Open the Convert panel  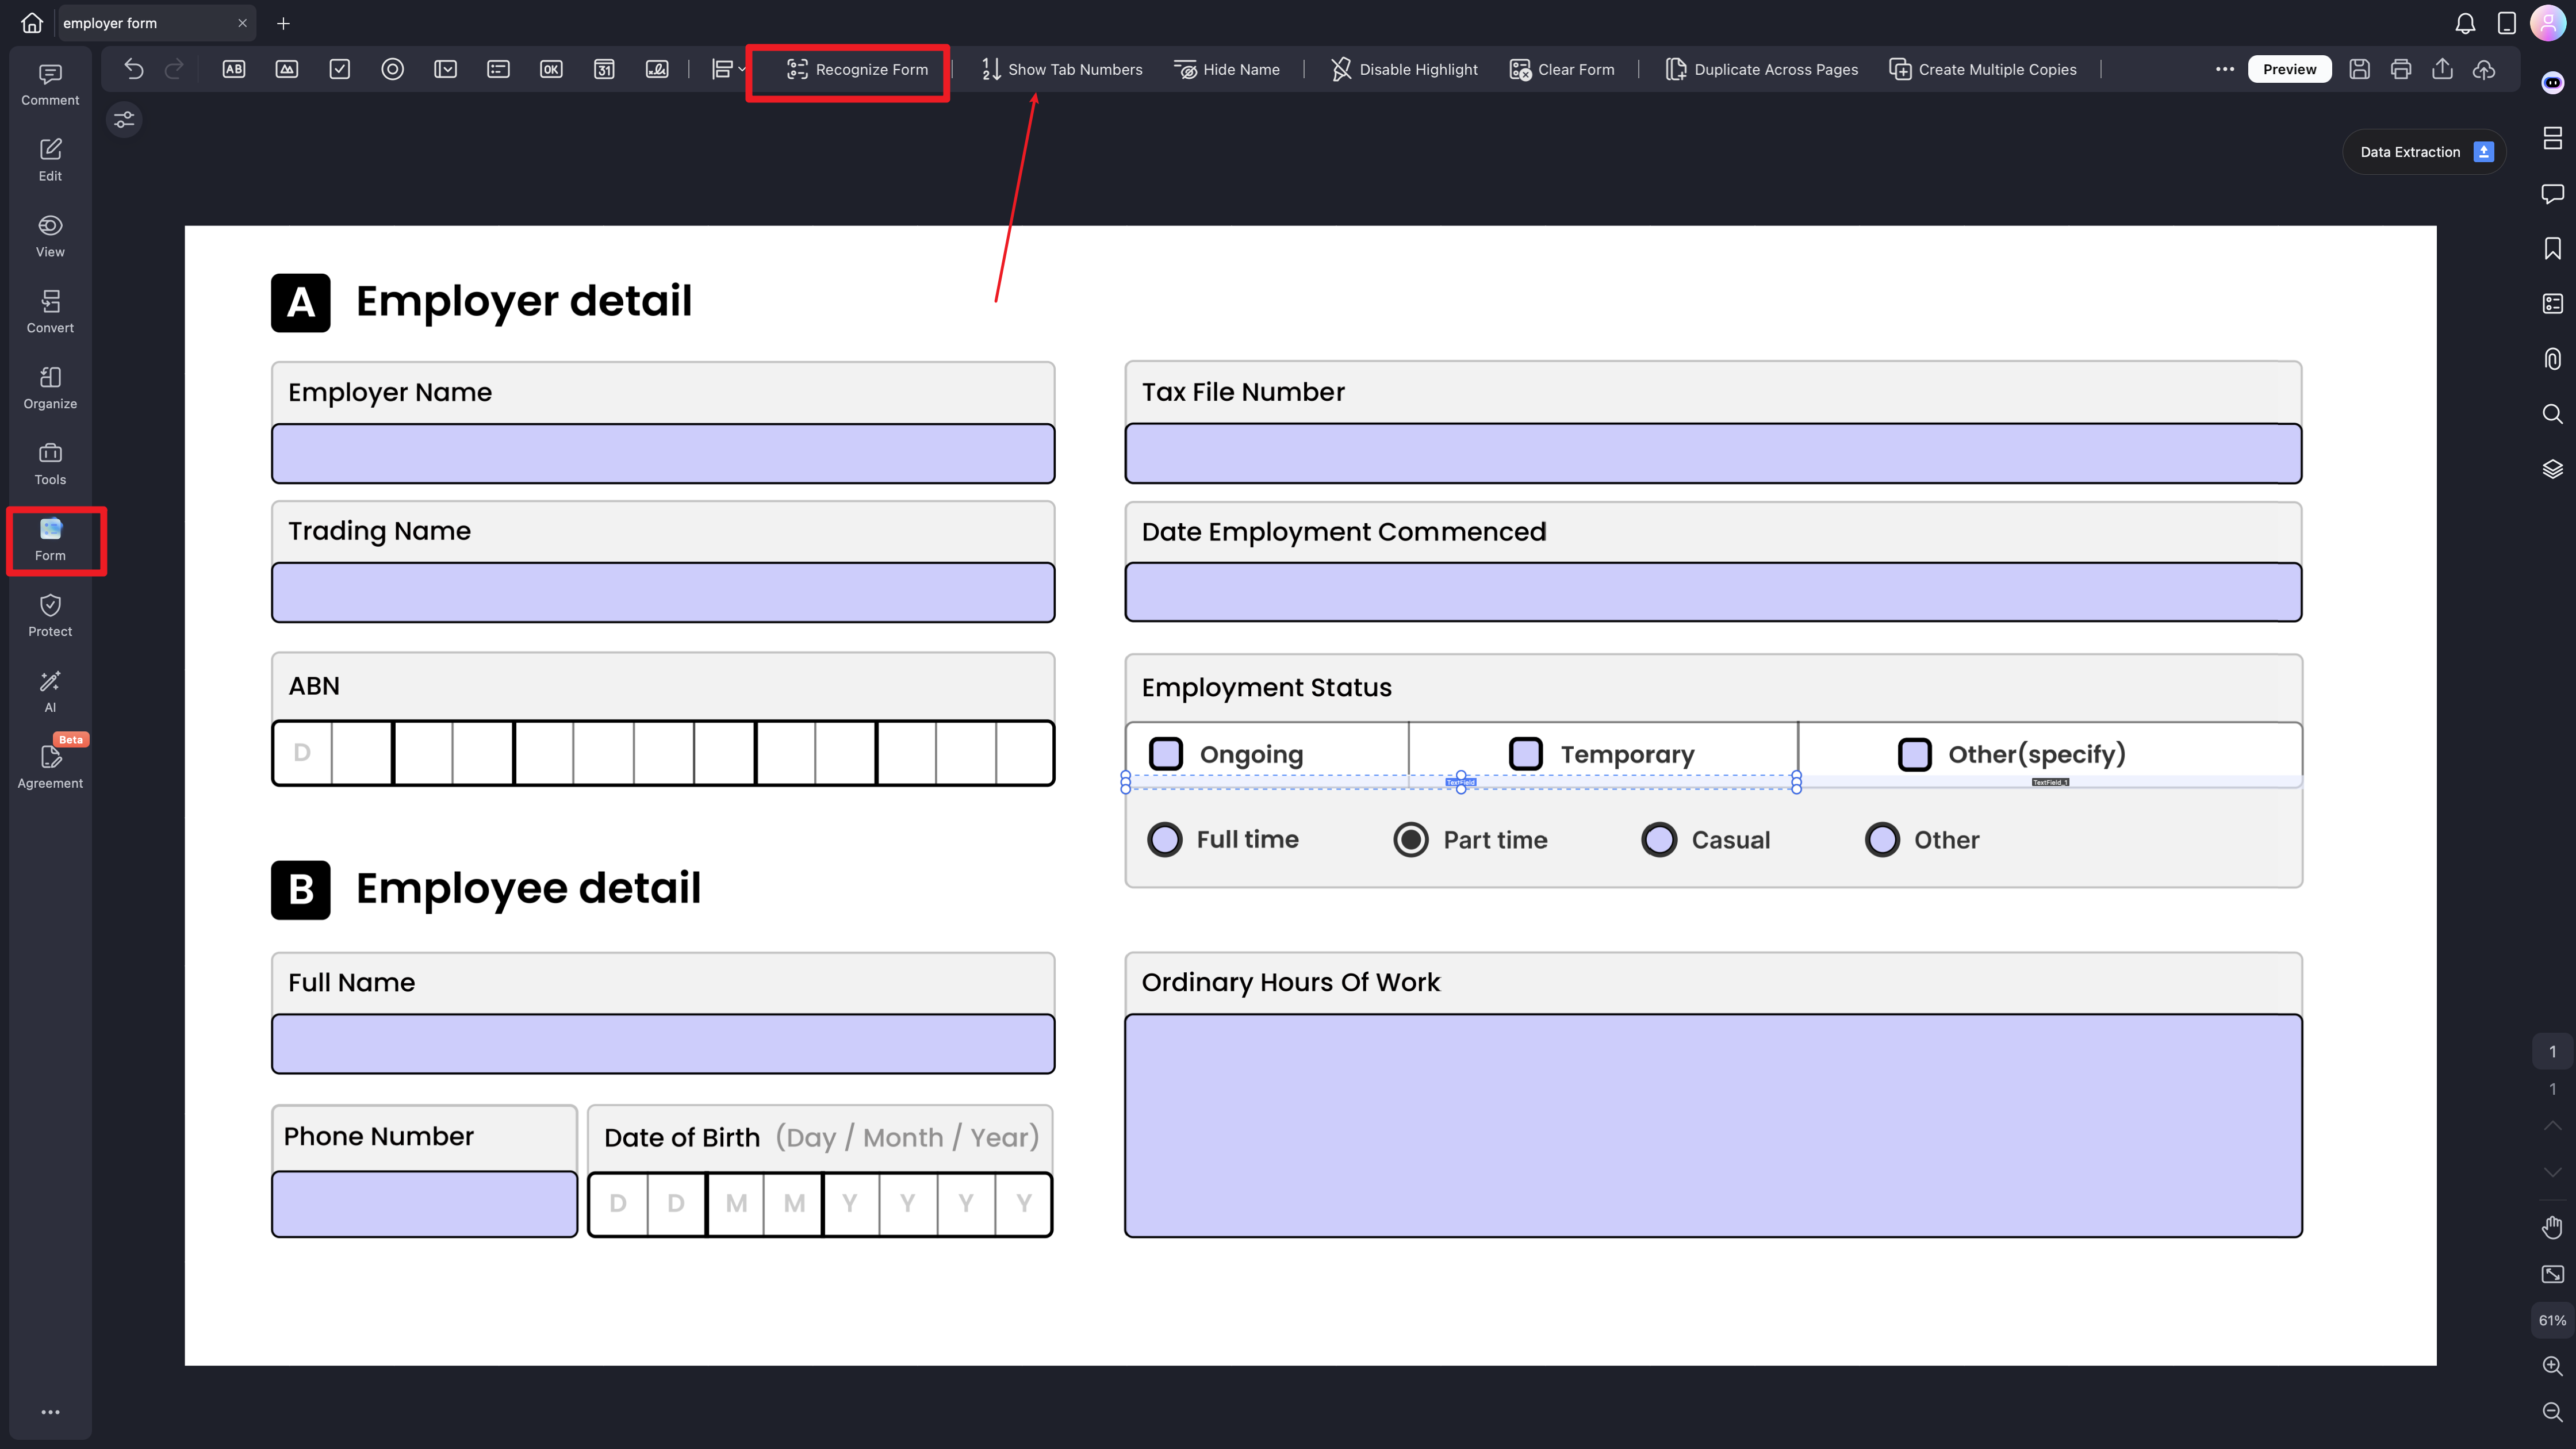(50, 313)
